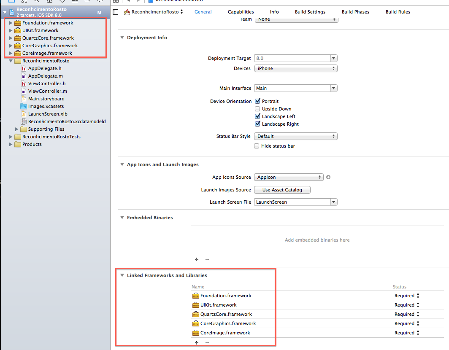Image resolution: width=449 pixels, height=350 pixels.
Task: Open the Status Bar Style dropdown
Action: [296, 136]
